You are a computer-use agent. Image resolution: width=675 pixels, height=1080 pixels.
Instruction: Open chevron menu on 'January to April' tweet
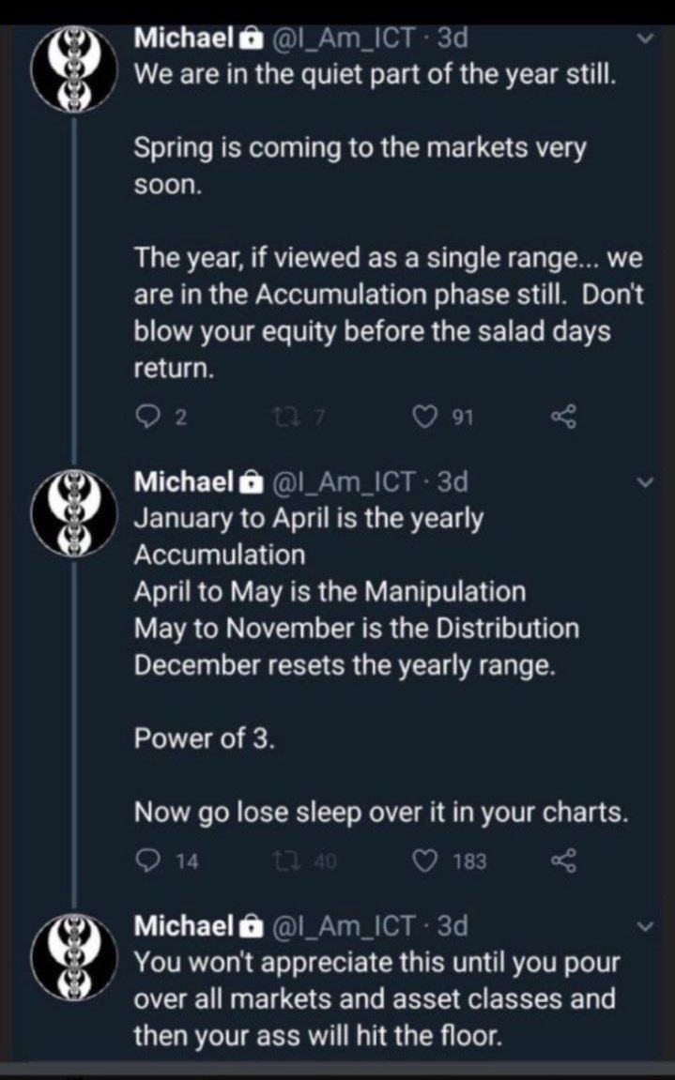click(x=645, y=483)
